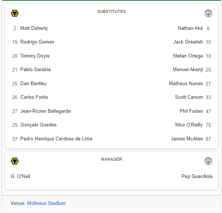The image size is (222, 213).
Task: Open Phil Foden player entry
Action: [x=191, y=111]
